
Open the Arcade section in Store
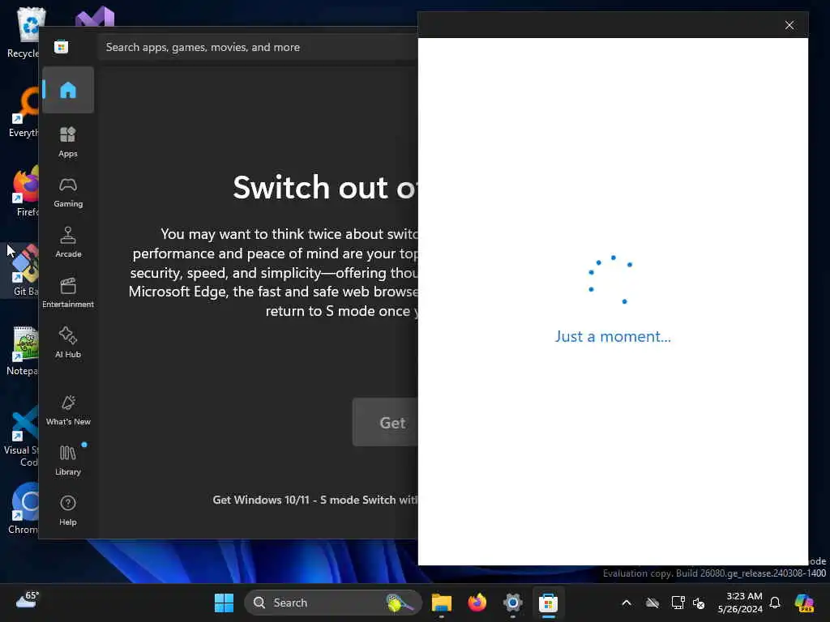68,242
